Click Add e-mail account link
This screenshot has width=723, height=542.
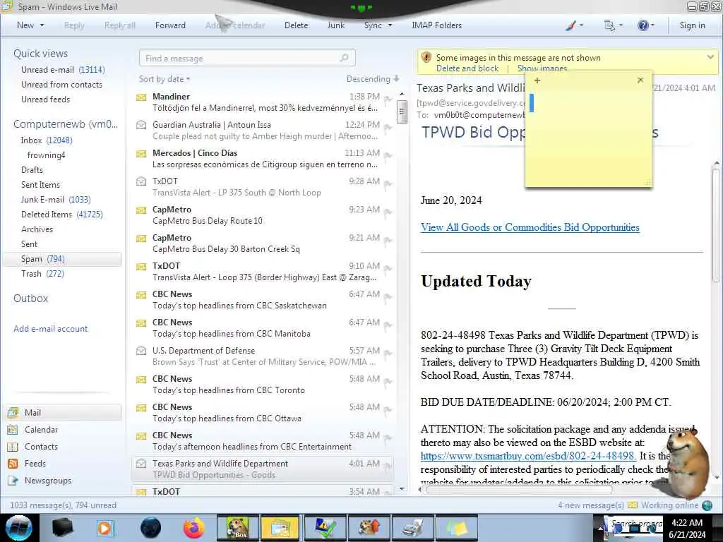pyautogui.click(x=50, y=329)
